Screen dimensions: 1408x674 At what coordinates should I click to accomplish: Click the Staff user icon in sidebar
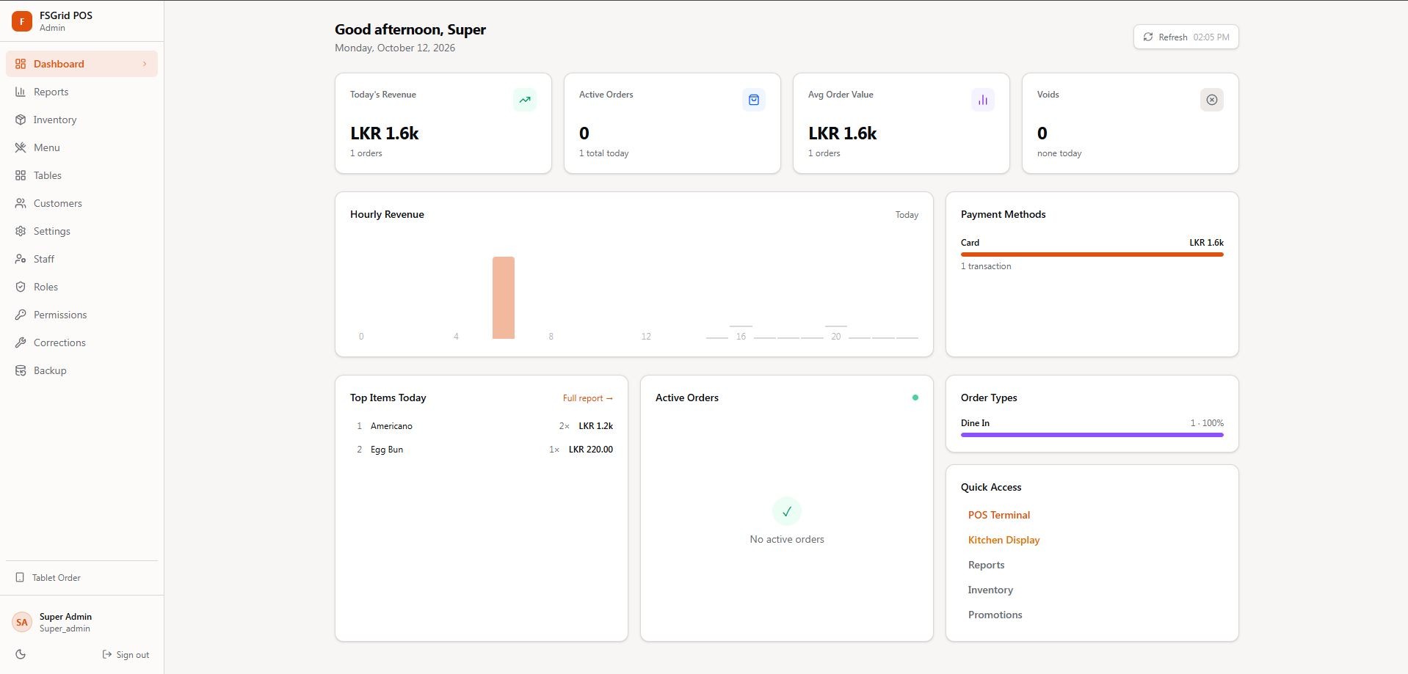21,259
